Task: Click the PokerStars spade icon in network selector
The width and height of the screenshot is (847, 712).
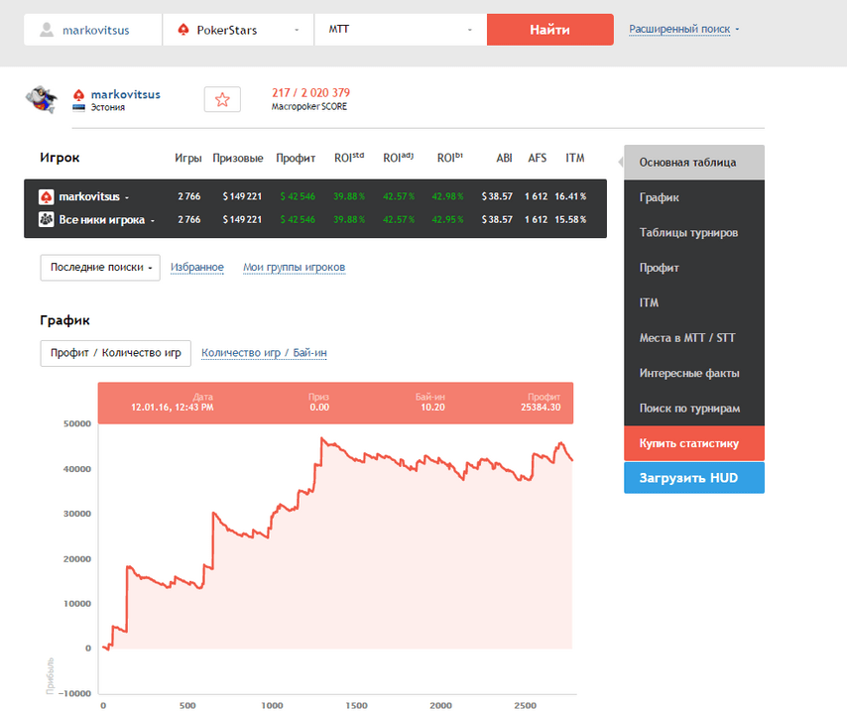Action: [x=183, y=30]
